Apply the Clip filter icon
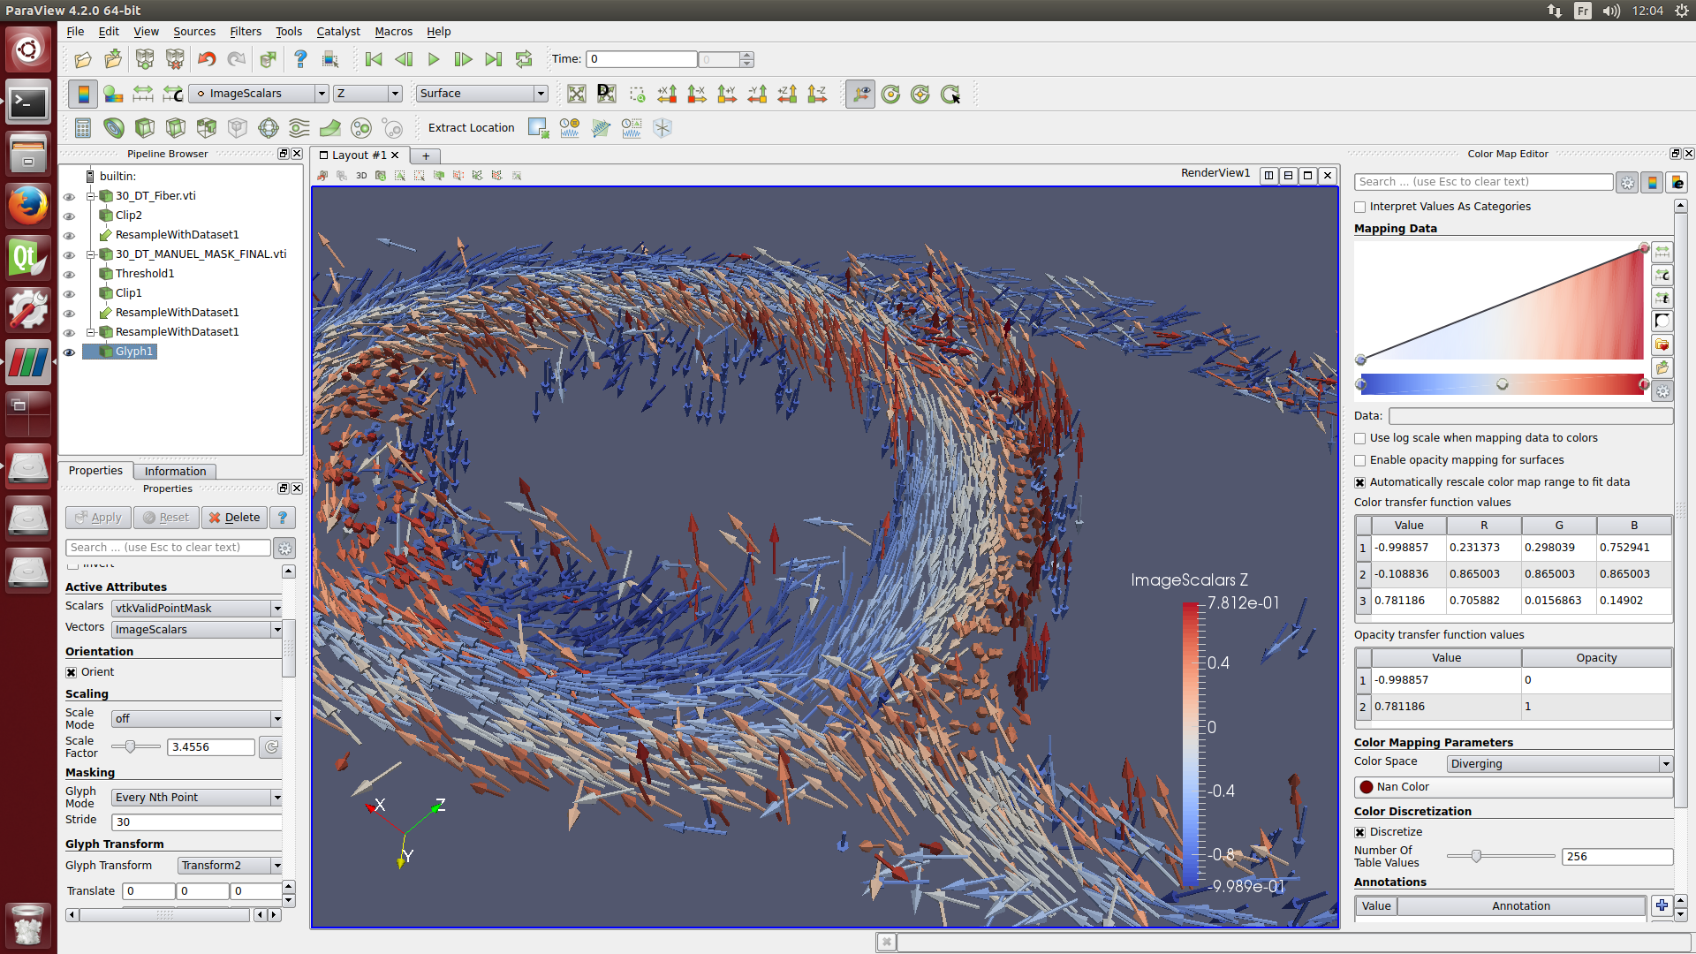 pos(145,128)
